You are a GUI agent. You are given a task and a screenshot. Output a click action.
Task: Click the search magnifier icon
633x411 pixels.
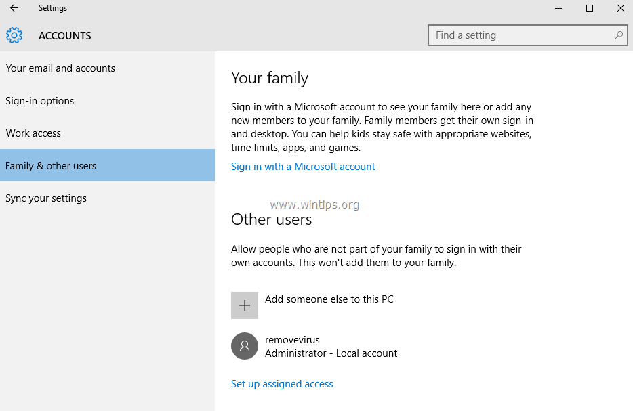point(617,35)
